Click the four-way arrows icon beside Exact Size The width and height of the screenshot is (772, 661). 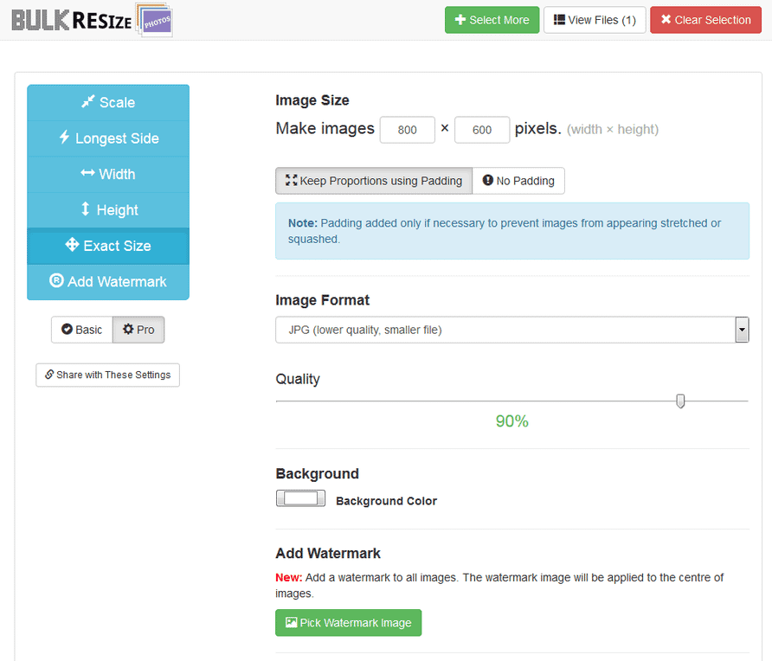pyautogui.click(x=72, y=246)
